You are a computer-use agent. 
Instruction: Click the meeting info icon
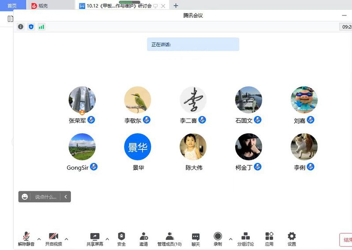(x=20, y=27)
